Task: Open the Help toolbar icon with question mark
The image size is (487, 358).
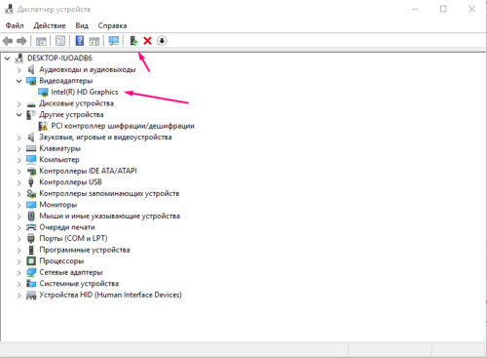Action: click(x=80, y=41)
